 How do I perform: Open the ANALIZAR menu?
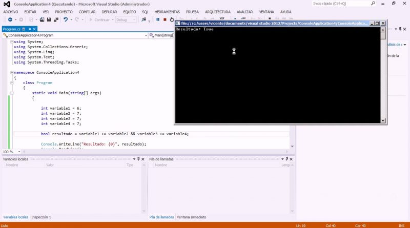coord(245,12)
